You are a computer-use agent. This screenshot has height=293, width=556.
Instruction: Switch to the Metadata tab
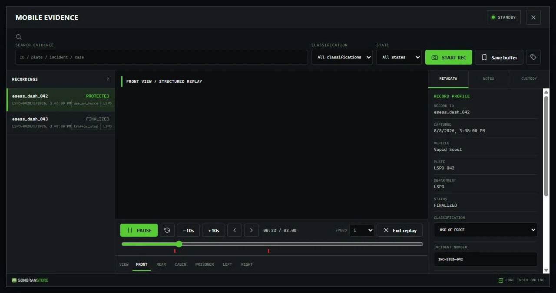[x=448, y=79]
